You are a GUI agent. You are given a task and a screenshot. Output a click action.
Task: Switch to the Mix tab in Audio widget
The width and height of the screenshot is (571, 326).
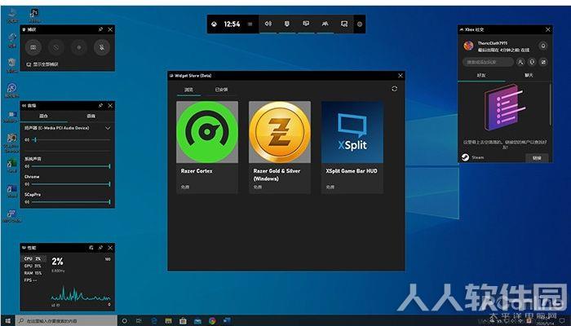44,116
